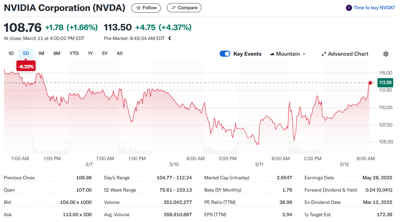Click the Open value 107.00
This screenshot has width=403, height=222.
click(x=84, y=190)
